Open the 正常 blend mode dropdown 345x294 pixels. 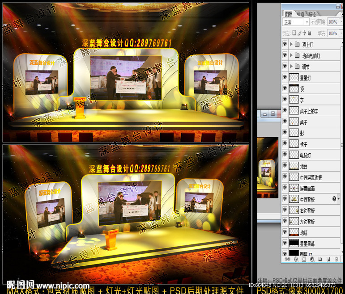pyautogui.click(x=296, y=22)
